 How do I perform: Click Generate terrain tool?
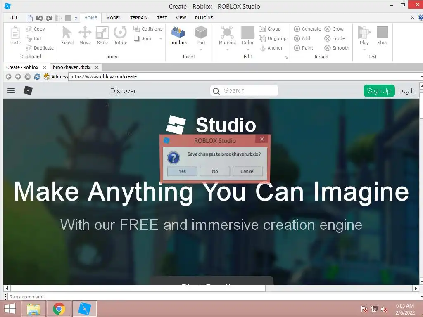click(307, 29)
